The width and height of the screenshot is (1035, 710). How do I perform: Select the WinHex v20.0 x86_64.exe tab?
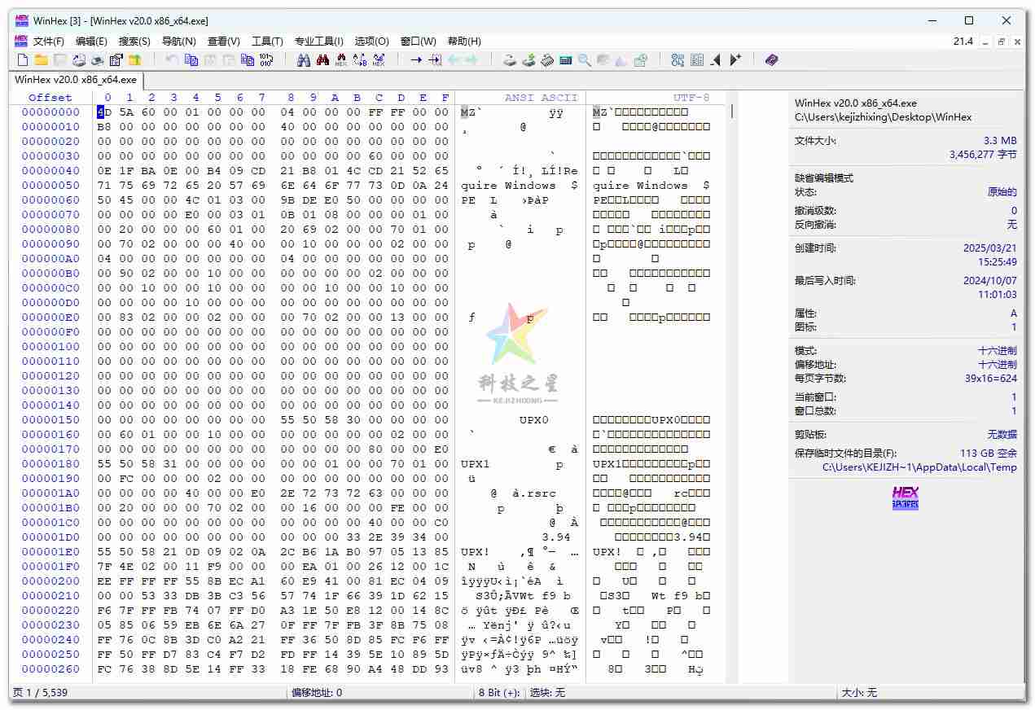click(x=76, y=80)
